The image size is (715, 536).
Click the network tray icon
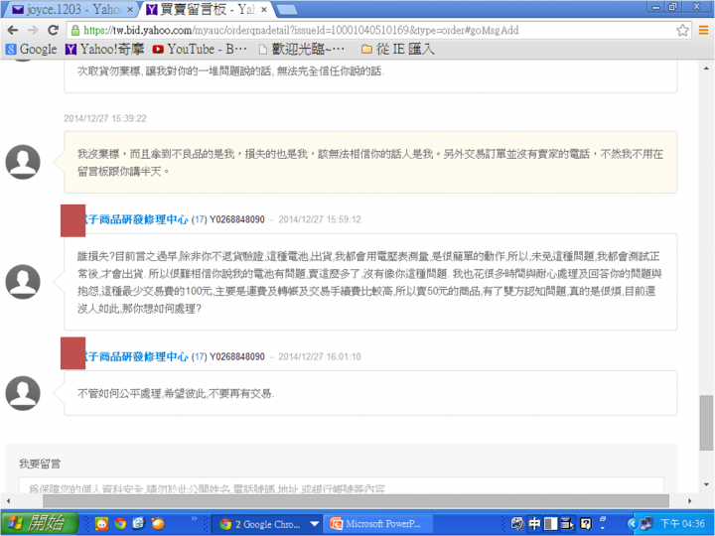tap(645, 524)
